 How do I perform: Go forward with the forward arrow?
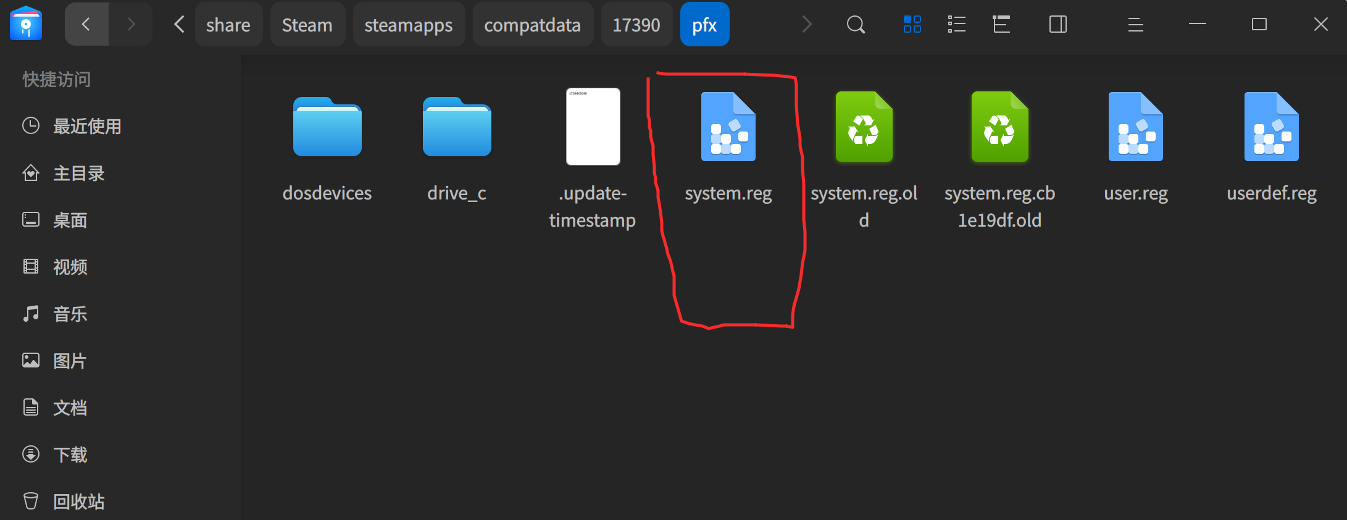(131, 24)
